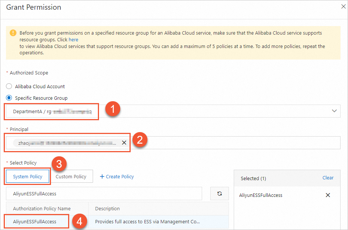The height and width of the screenshot is (230, 348).
Task: Click the yellow warning info icon
Action: (13, 33)
